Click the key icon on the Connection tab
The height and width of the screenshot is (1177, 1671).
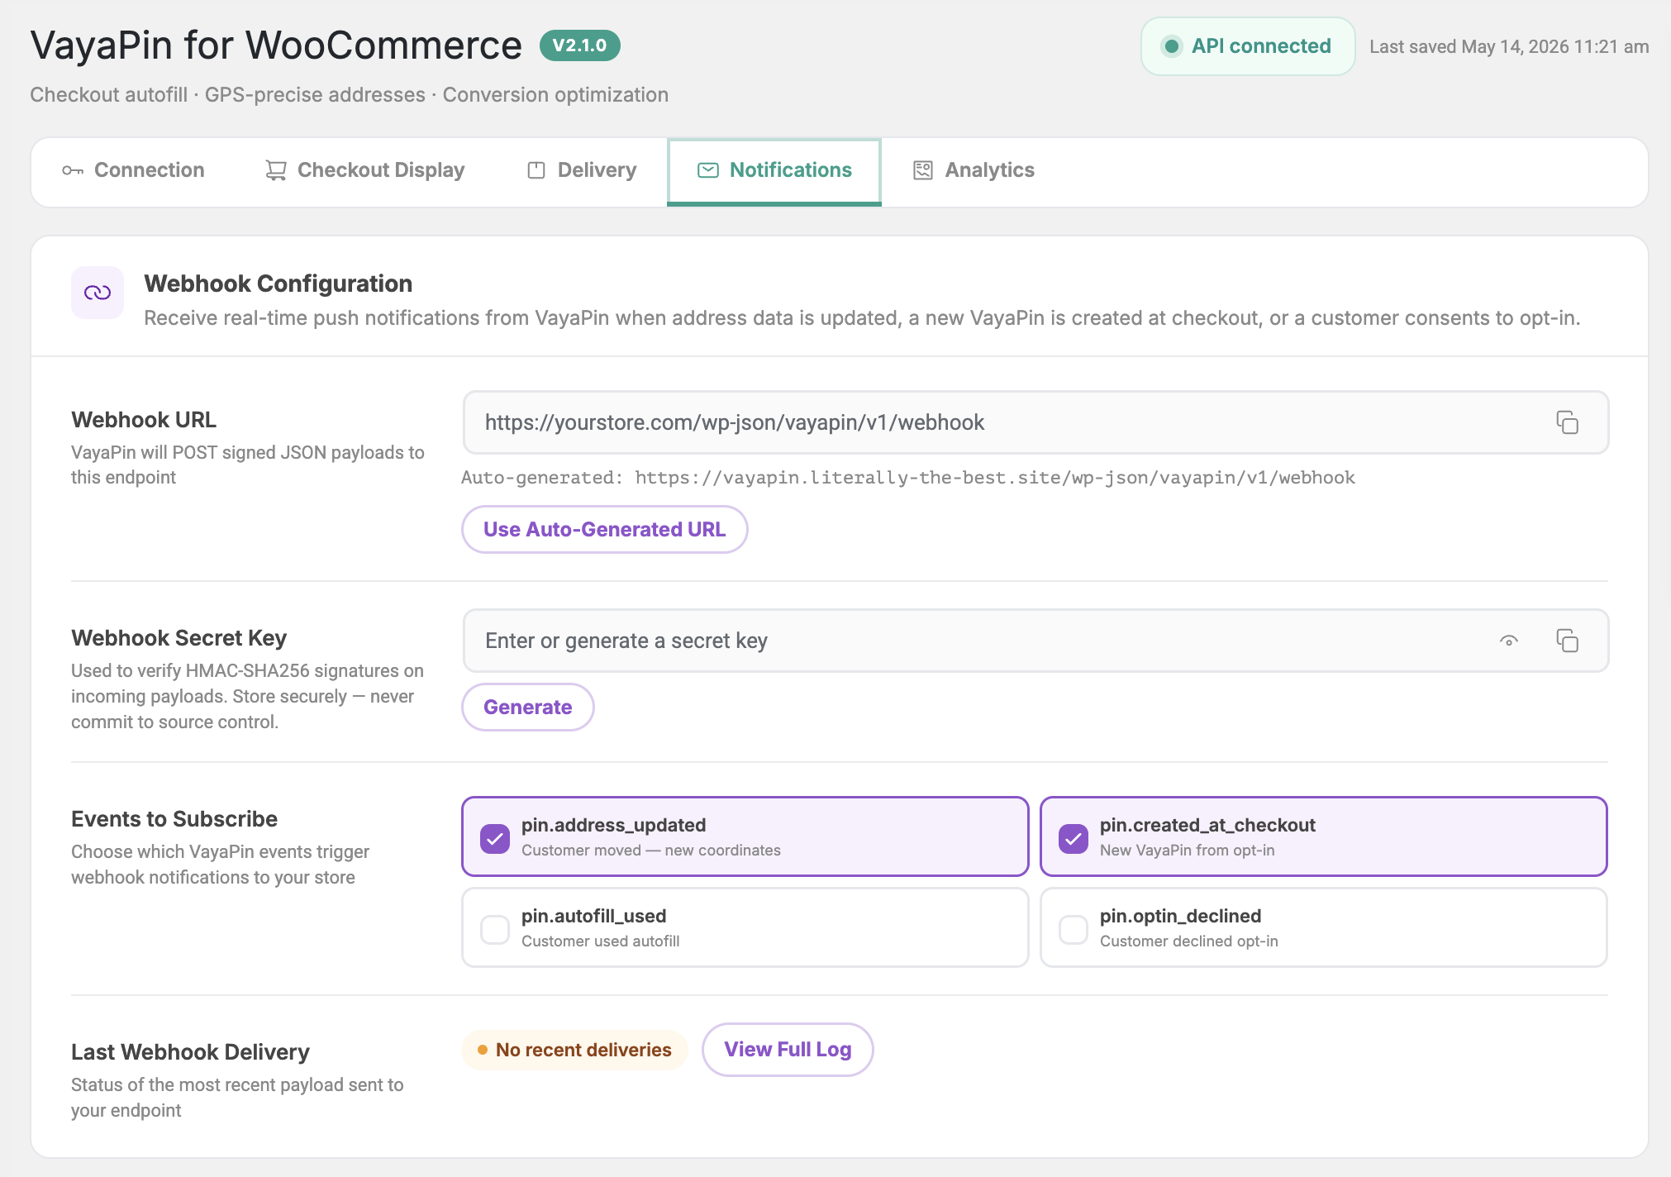[x=73, y=170]
